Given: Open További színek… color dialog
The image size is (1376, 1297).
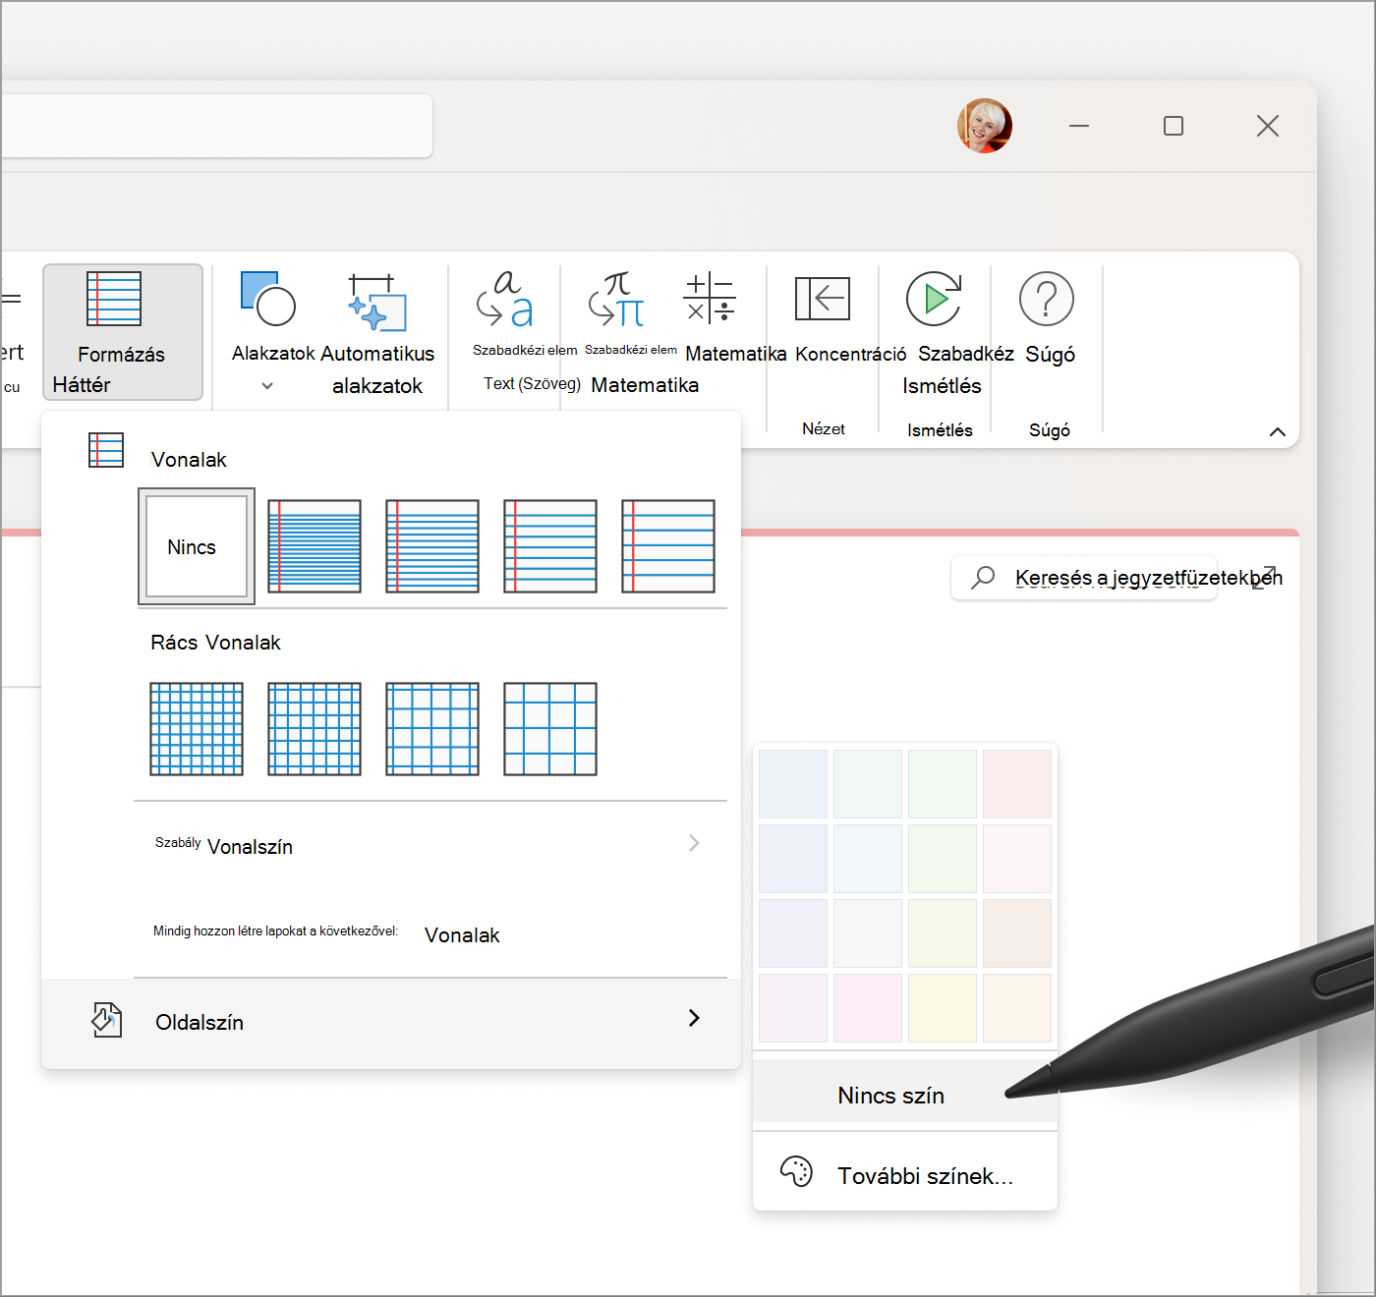Looking at the screenshot, I should click(x=905, y=1173).
